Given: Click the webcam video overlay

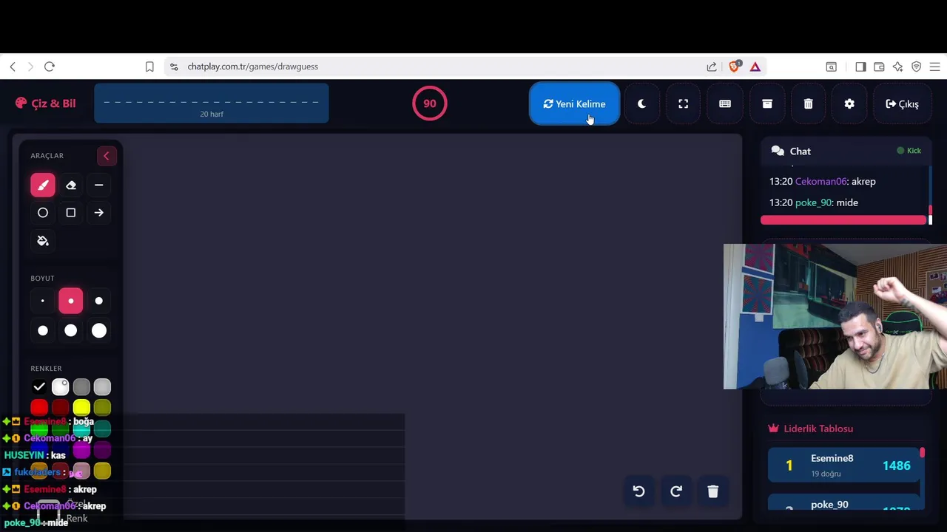Looking at the screenshot, I should click(835, 316).
